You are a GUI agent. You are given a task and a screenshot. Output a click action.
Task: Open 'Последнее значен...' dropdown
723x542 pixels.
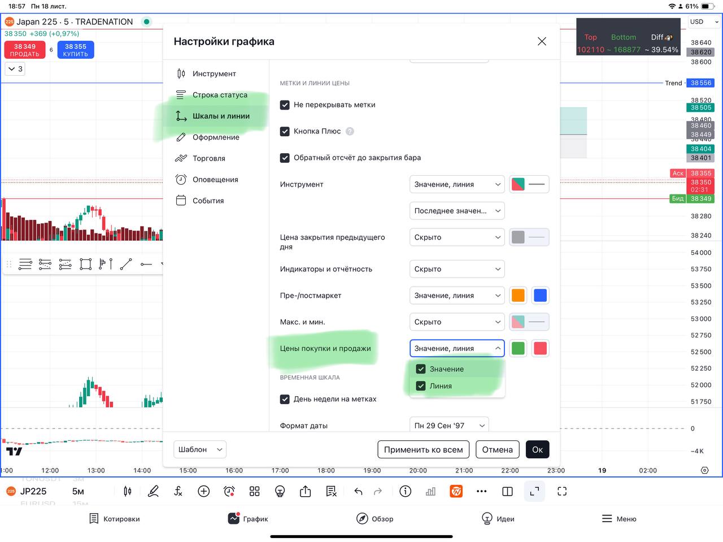coord(457,211)
